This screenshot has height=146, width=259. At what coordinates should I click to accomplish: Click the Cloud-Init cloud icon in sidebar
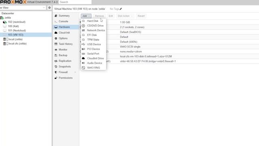(56, 32)
